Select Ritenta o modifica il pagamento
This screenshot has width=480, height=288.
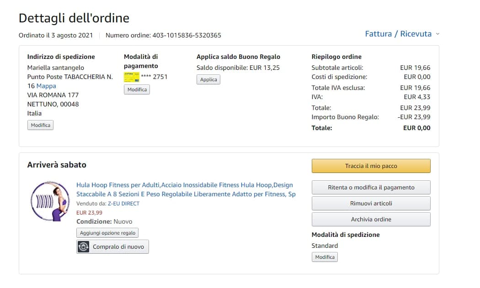coord(371,188)
